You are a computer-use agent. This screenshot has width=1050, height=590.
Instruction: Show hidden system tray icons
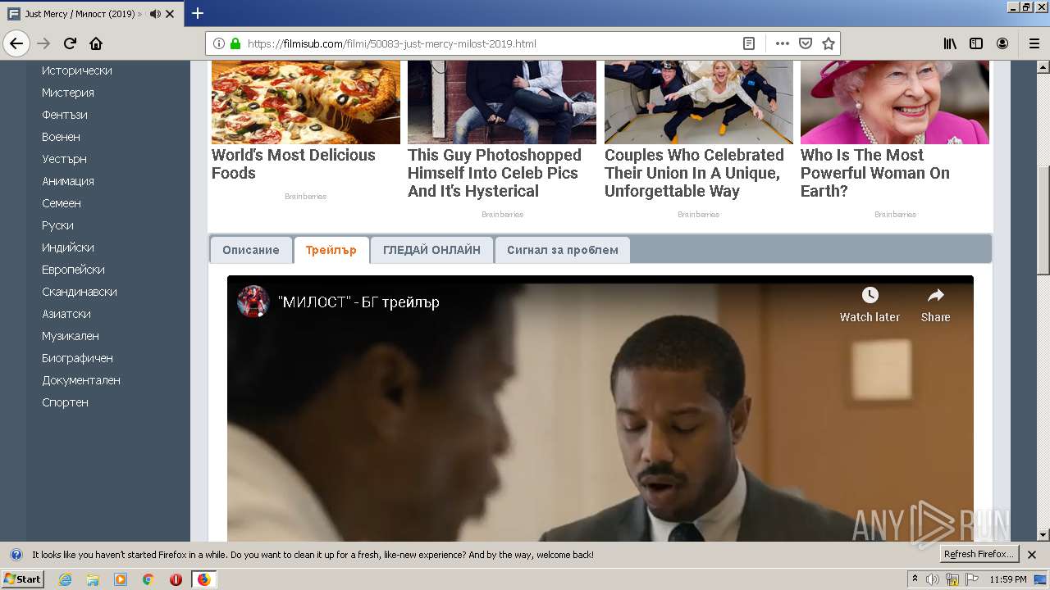point(915,579)
